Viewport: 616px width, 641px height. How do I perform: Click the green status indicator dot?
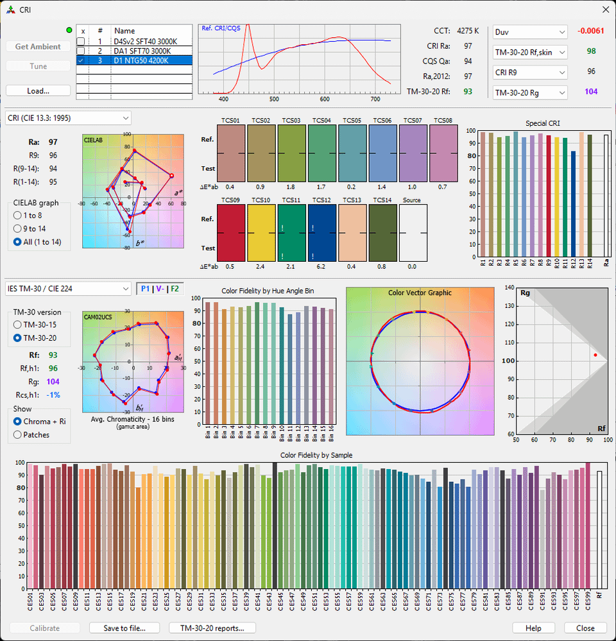coord(69,30)
